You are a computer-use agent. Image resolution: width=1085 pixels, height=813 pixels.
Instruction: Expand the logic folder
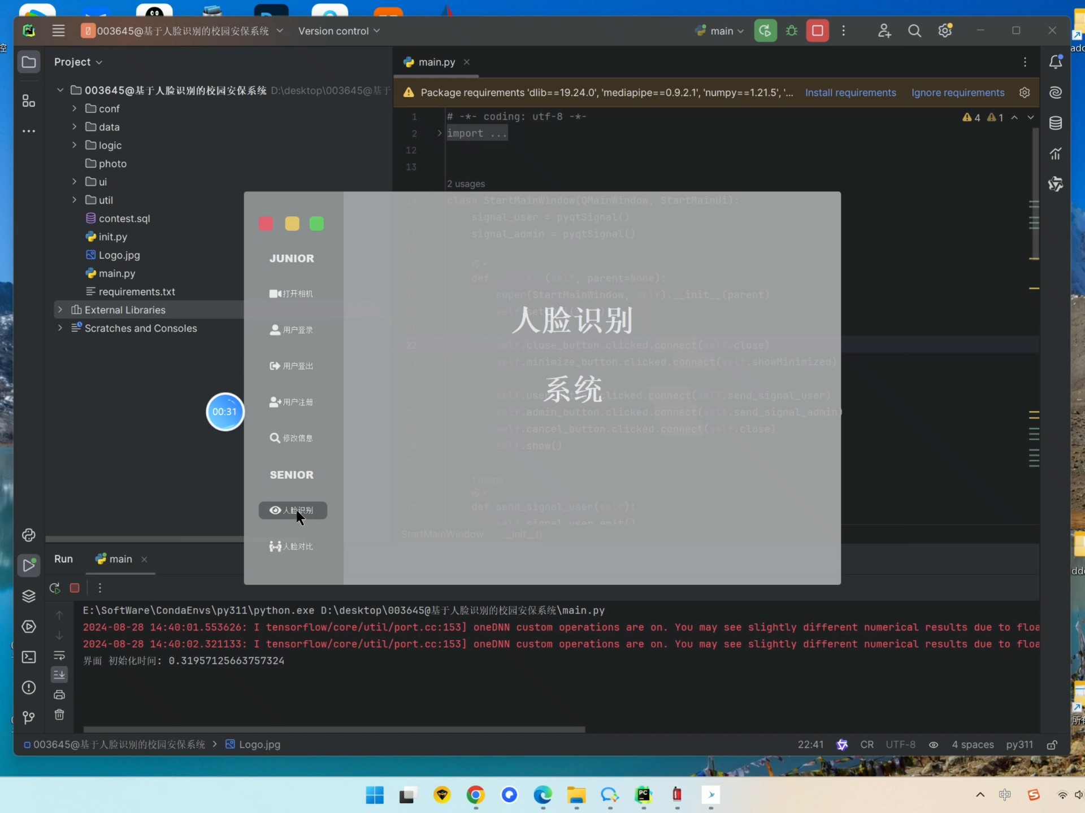[x=74, y=145]
